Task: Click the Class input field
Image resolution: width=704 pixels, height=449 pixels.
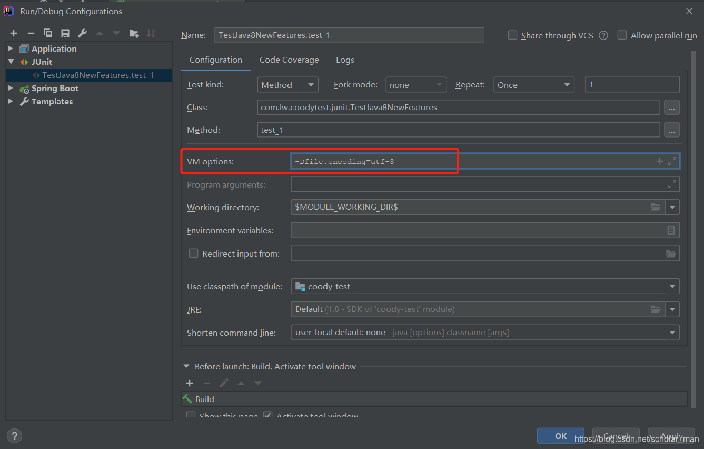Action: (x=459, y=107)
